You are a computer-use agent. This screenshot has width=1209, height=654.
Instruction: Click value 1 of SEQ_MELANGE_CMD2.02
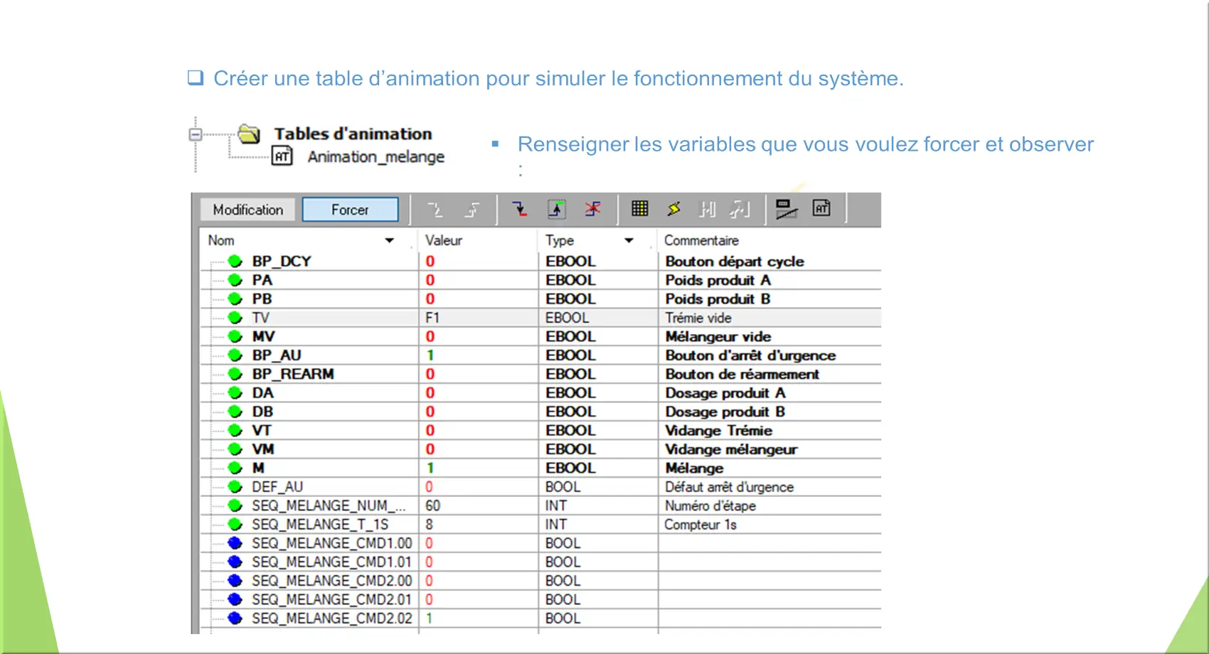(x=430, y=618)
